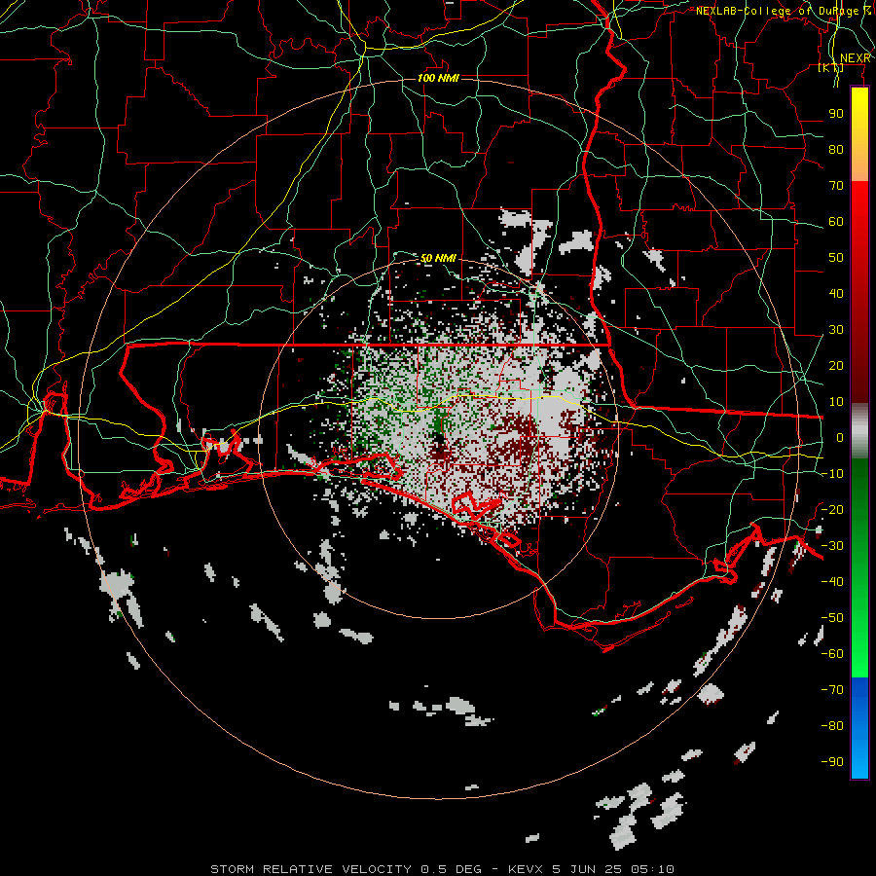
Task: Click the 40 value on velocity scale
Action: click(836, 293)
